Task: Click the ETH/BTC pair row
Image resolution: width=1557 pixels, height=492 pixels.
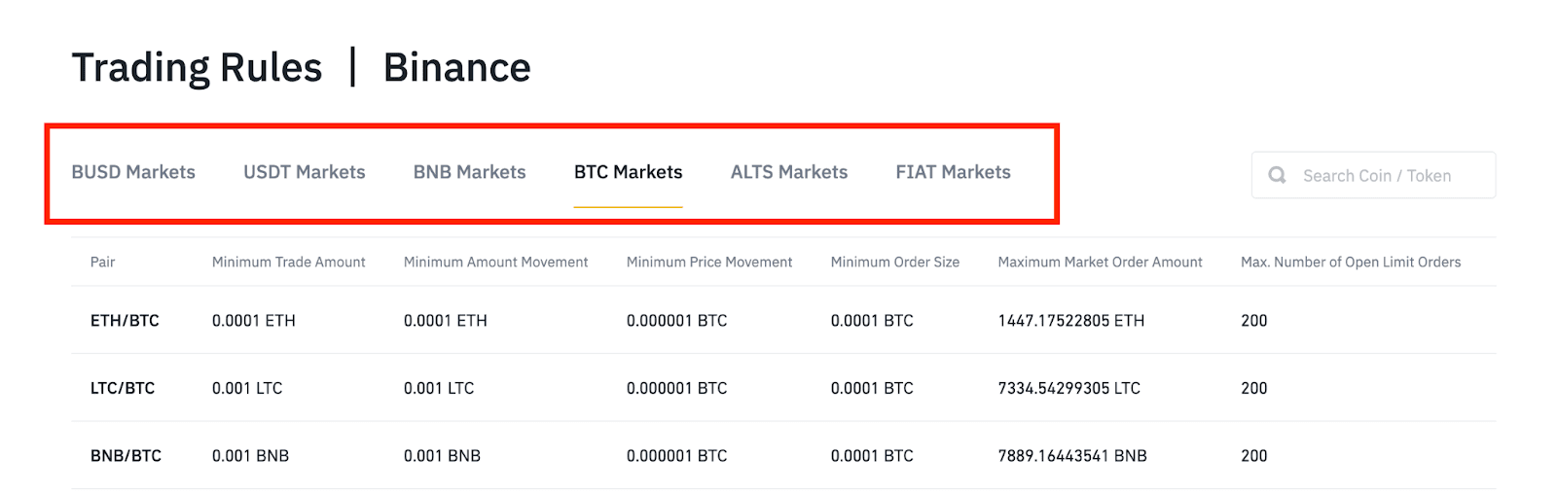Action: point(125,321)
